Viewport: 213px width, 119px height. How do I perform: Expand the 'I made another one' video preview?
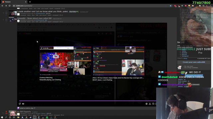coord(18,14)
